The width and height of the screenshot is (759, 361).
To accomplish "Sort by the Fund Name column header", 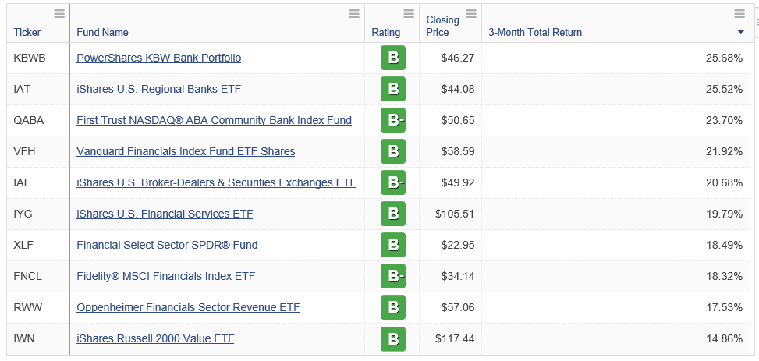I will click(x=102, y=33).
